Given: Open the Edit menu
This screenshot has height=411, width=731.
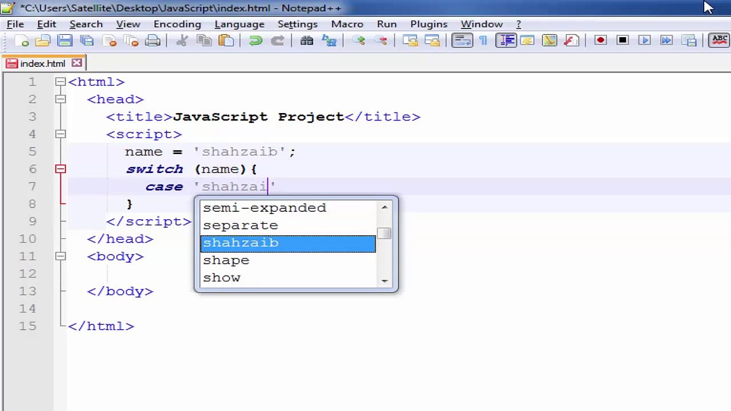Looking at the screenshot, I should pyautogui.click(x=46, y=24).
